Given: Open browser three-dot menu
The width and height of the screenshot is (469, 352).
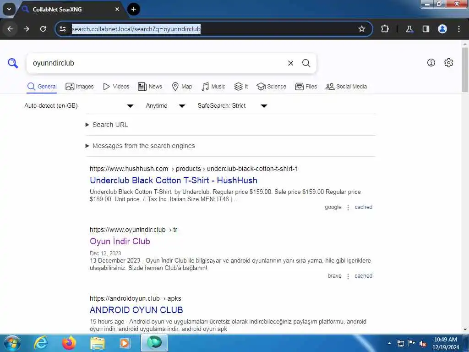Looking at the screenshot, I should [x=459, y=29].
